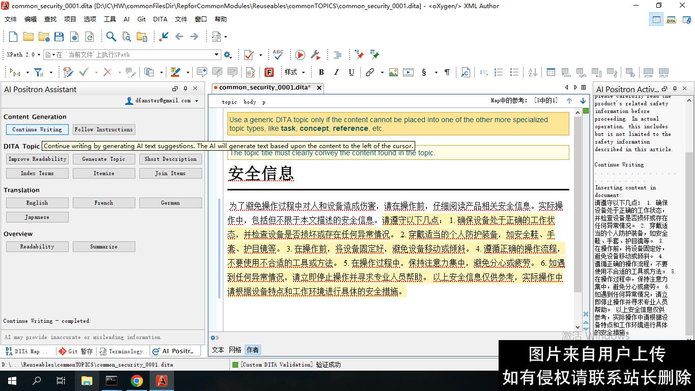Screen dimensions: 695x391
Task: Select the DITA Map panel tab
Action: tap(27, 351)
